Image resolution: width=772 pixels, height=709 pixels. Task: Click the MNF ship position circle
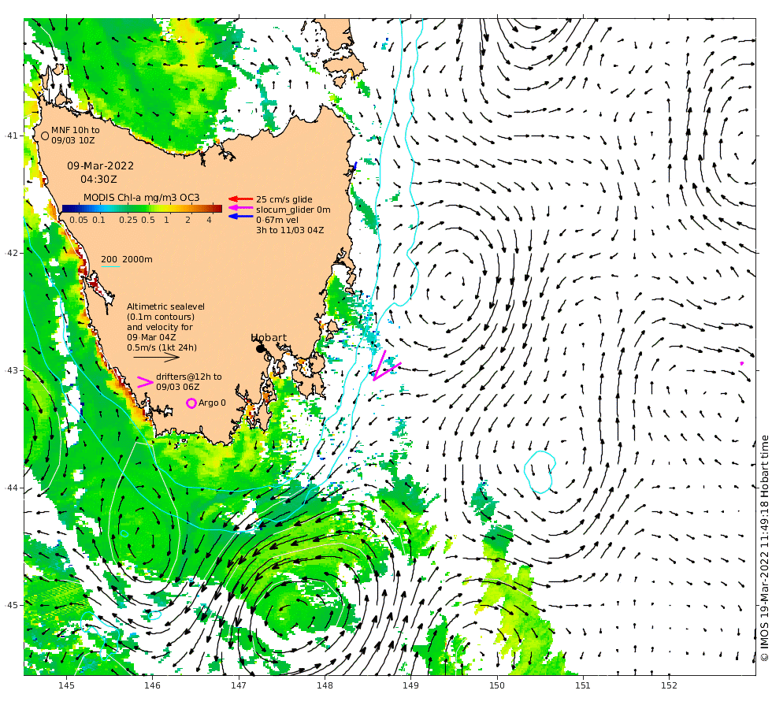click(x=45, y=135)
